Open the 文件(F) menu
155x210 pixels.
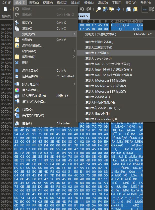(7, 3)
